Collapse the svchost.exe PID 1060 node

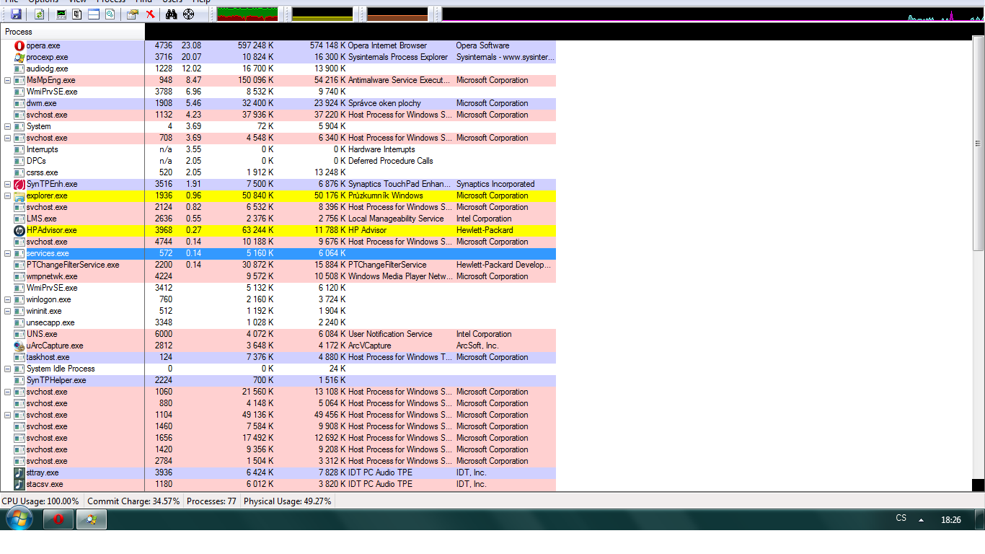coord(8,392)
